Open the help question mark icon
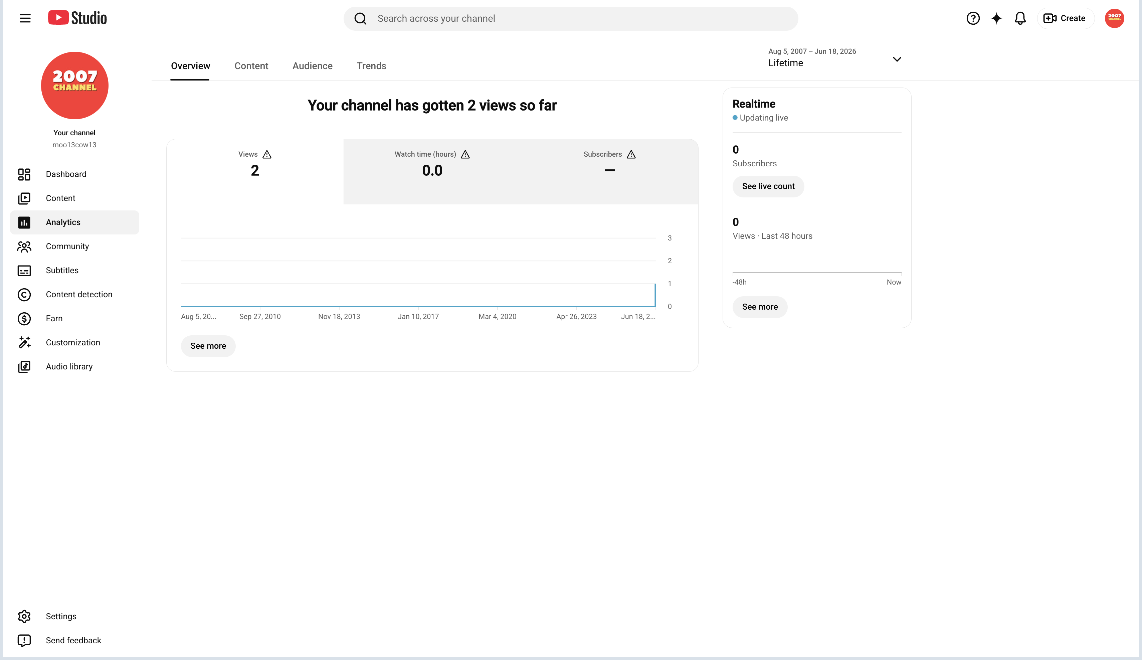Image resolution: width=1142 pixels, height=660 pixels. point(973,18)
